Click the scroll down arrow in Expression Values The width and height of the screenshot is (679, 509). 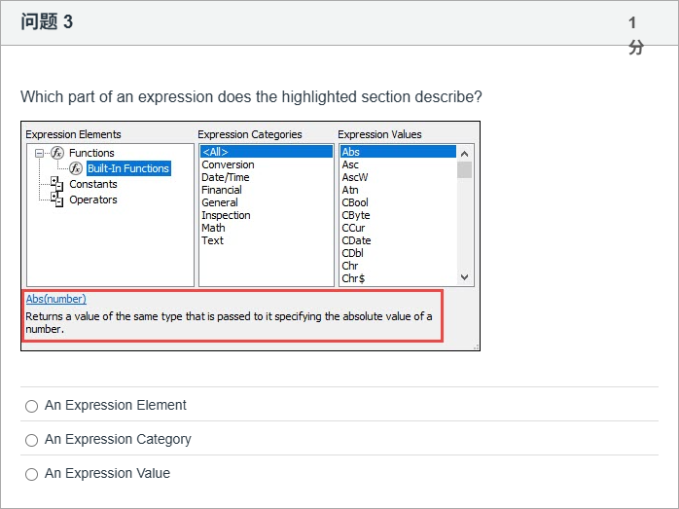point(464,277)
